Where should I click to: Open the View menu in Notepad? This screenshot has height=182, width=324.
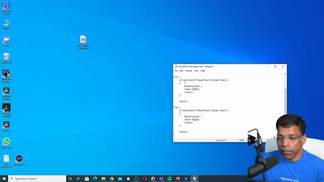(x=196, y=71)
